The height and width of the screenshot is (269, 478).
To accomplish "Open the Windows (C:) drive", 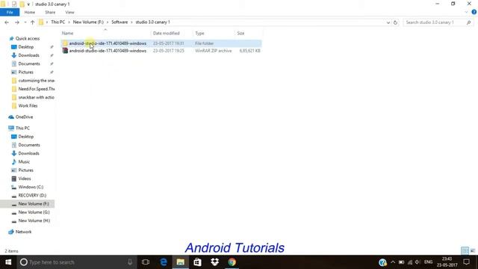I will tap(31, 187).
